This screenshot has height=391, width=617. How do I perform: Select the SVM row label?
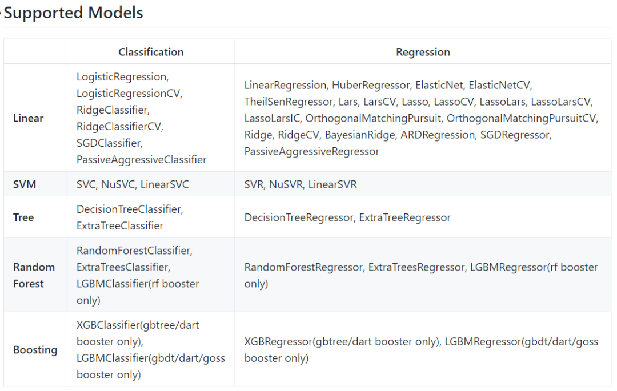pyautogui.click(x=25, y=184)
